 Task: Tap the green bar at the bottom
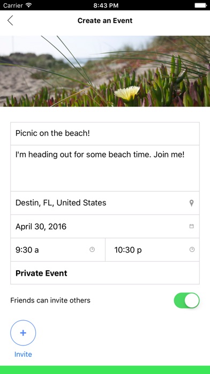(x=105, y=370)
